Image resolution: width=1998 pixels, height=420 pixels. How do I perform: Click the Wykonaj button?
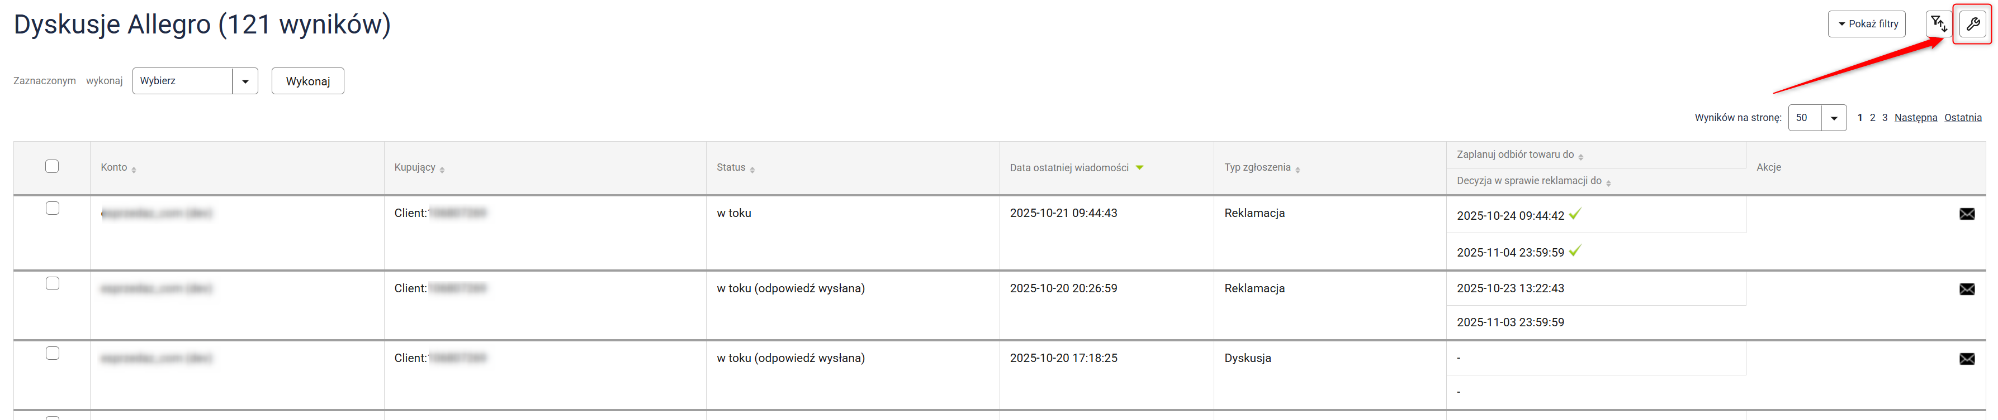[307, 81]
